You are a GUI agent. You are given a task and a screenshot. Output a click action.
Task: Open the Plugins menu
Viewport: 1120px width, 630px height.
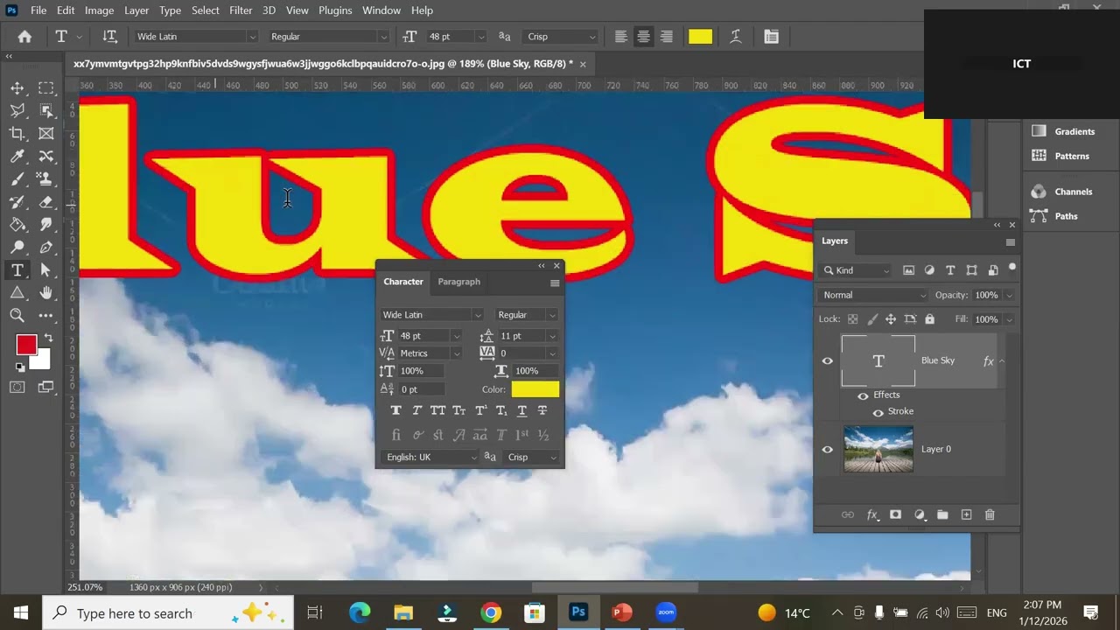(x=335, y=10)
